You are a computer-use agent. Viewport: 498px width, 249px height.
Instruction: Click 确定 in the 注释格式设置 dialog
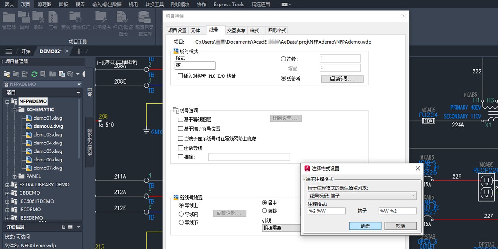tap(364, 226)
